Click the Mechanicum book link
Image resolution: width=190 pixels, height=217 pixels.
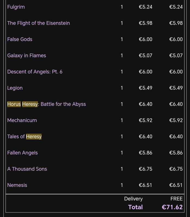[22, 120]
